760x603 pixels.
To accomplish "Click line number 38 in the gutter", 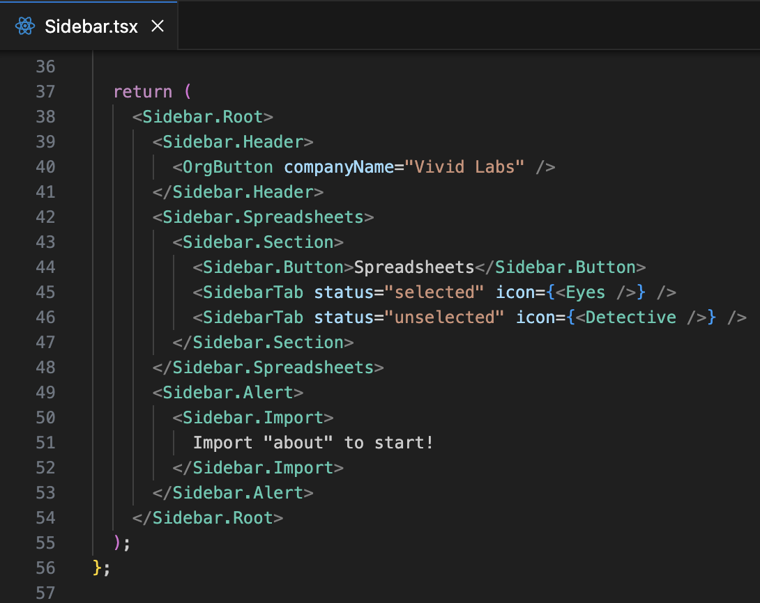I will tap(45, 116).
